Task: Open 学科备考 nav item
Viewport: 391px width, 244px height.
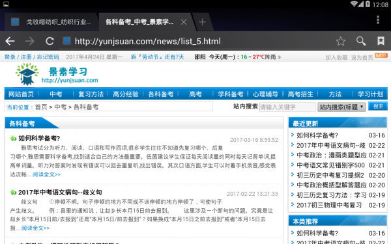Action: [231, 94]
